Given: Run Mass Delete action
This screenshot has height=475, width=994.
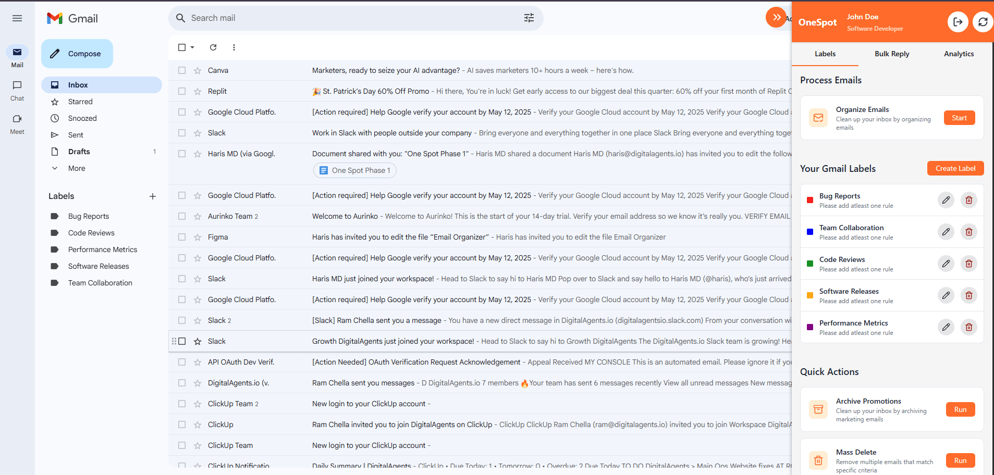Looking at the screenshot, I should pos(960,460).
